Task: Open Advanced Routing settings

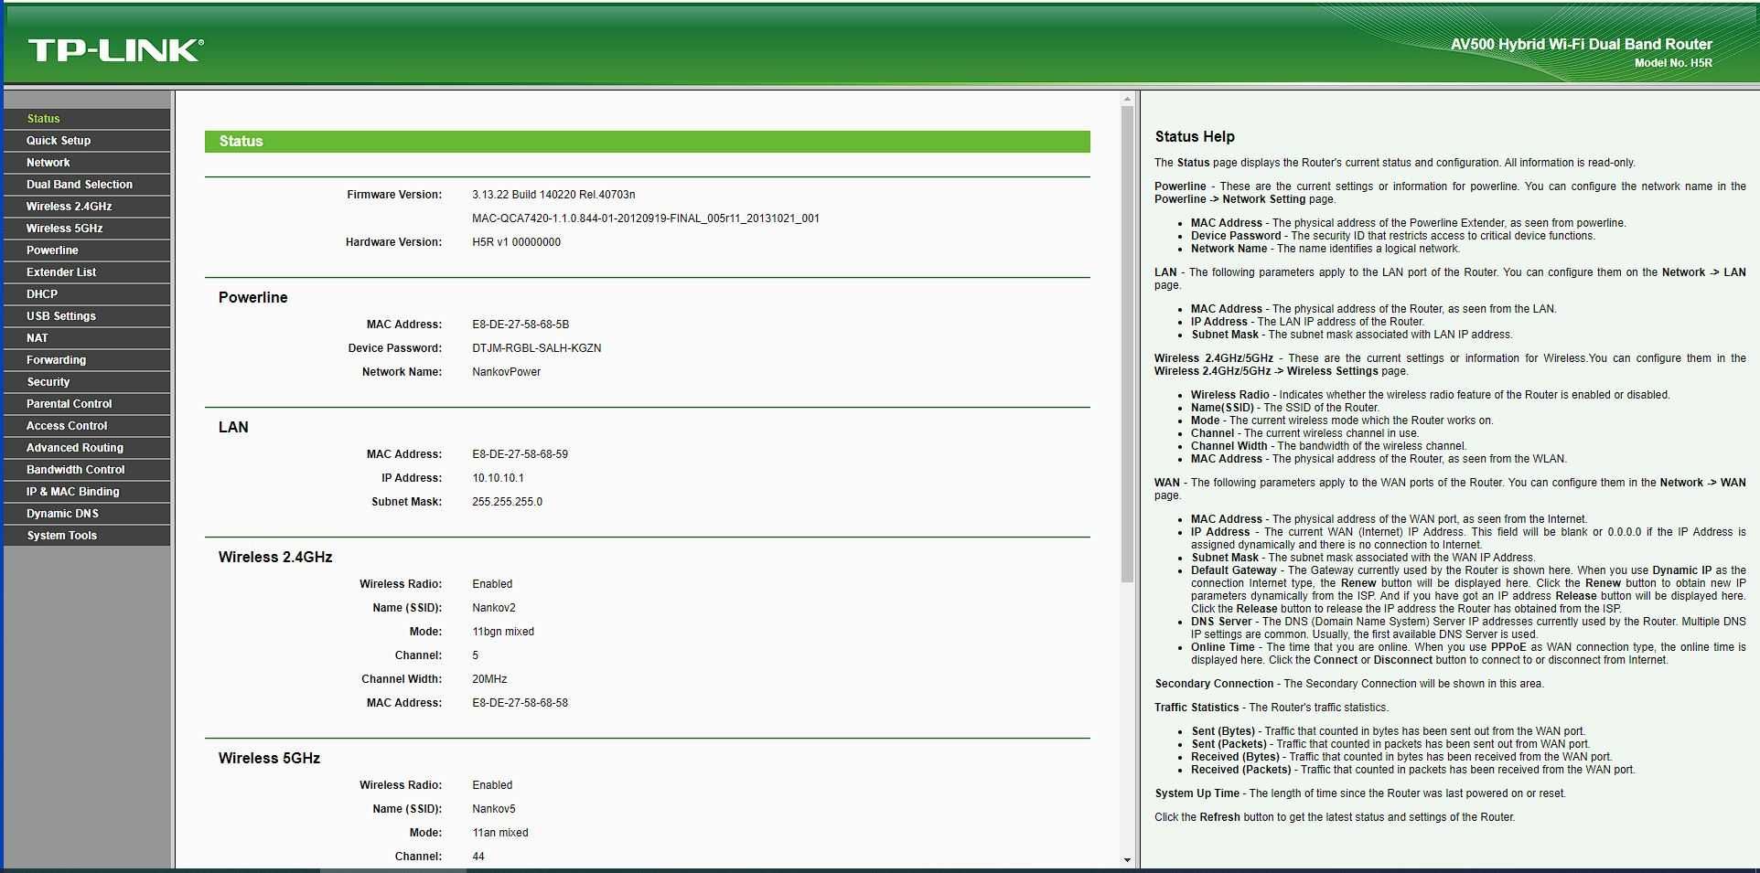Action: 87,448
